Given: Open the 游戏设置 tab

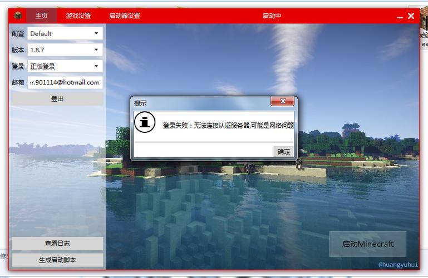Looking at the screenshot, I should tap(78, 16).
